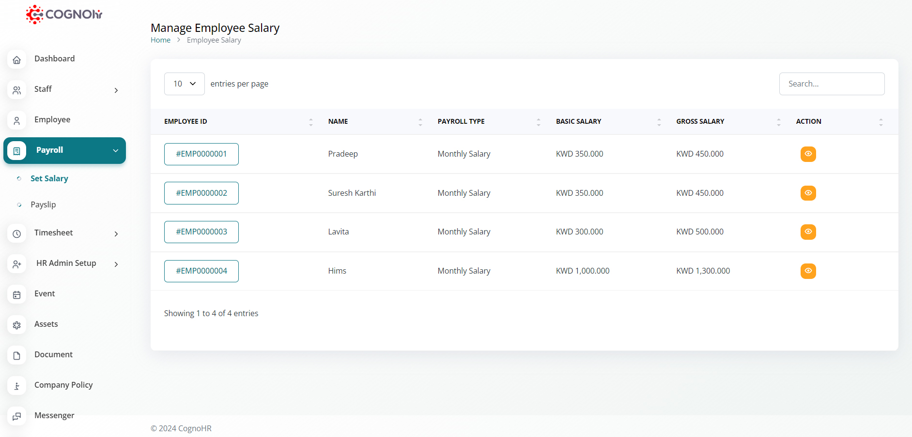Go to Home breadcrumb link
Screen dimensions: 912x437
pos(160,40)
